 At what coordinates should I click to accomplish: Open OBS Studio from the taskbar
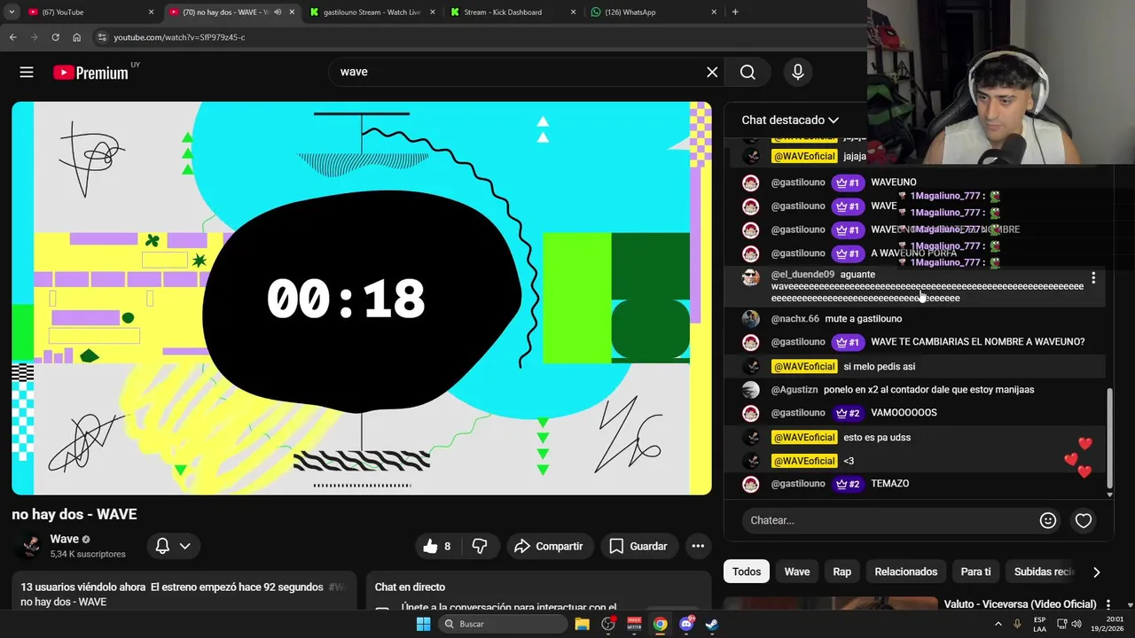(x=608, y=624)
